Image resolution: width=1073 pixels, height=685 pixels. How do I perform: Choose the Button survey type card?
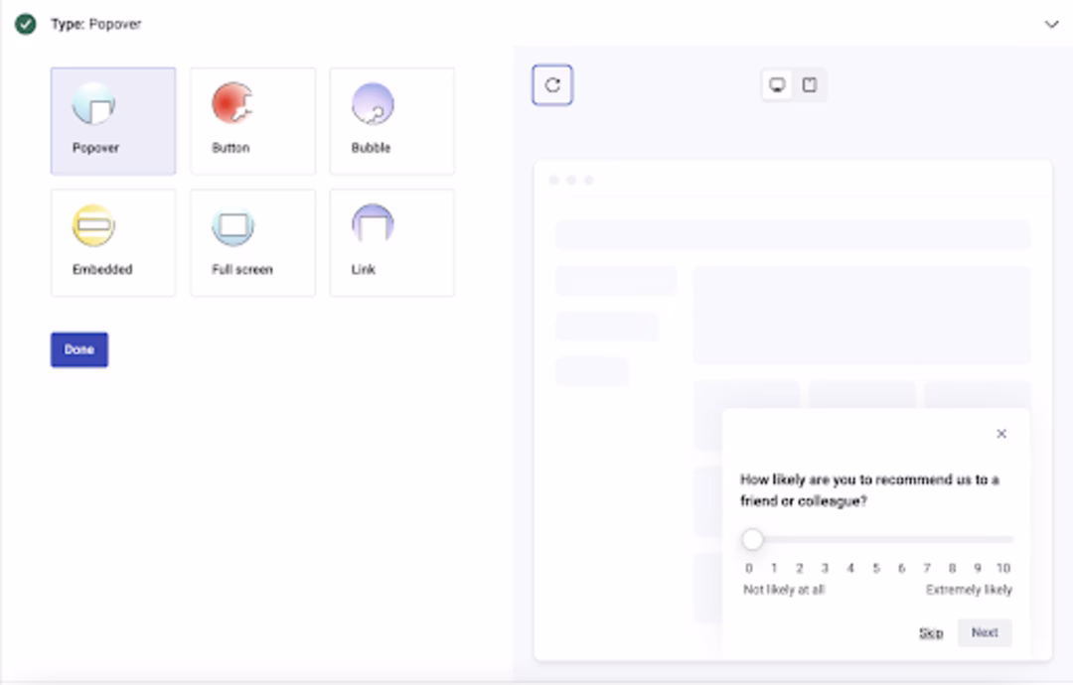[x=253, y=121]
